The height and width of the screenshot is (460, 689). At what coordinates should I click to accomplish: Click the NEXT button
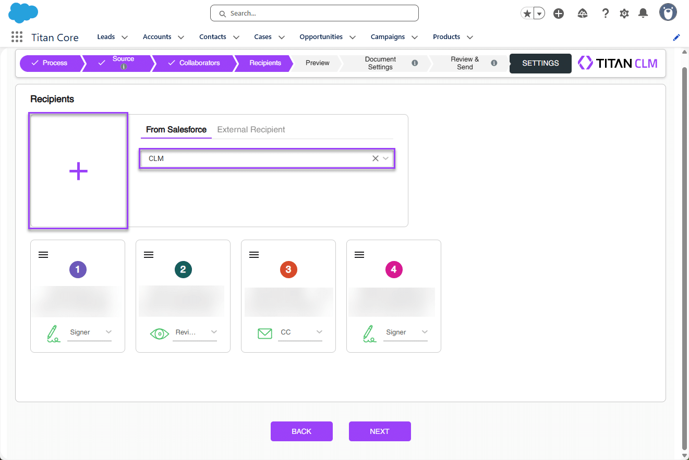click(380, 431)
